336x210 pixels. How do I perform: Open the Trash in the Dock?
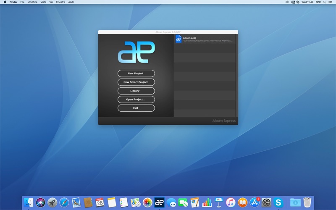click(x=307, y=202)
